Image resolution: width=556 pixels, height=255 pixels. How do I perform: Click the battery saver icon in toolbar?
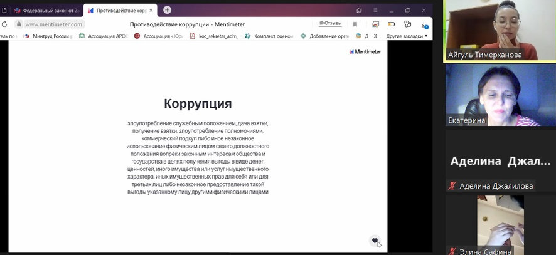pyautogui.click(x=391, y=24)
